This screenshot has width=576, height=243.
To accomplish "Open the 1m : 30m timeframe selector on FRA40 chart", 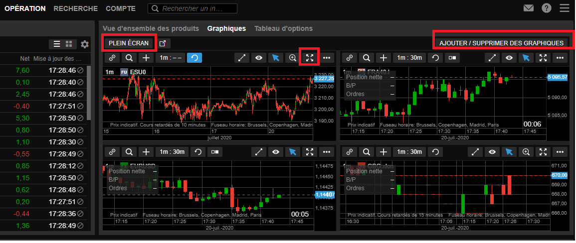I will (407, 58).
